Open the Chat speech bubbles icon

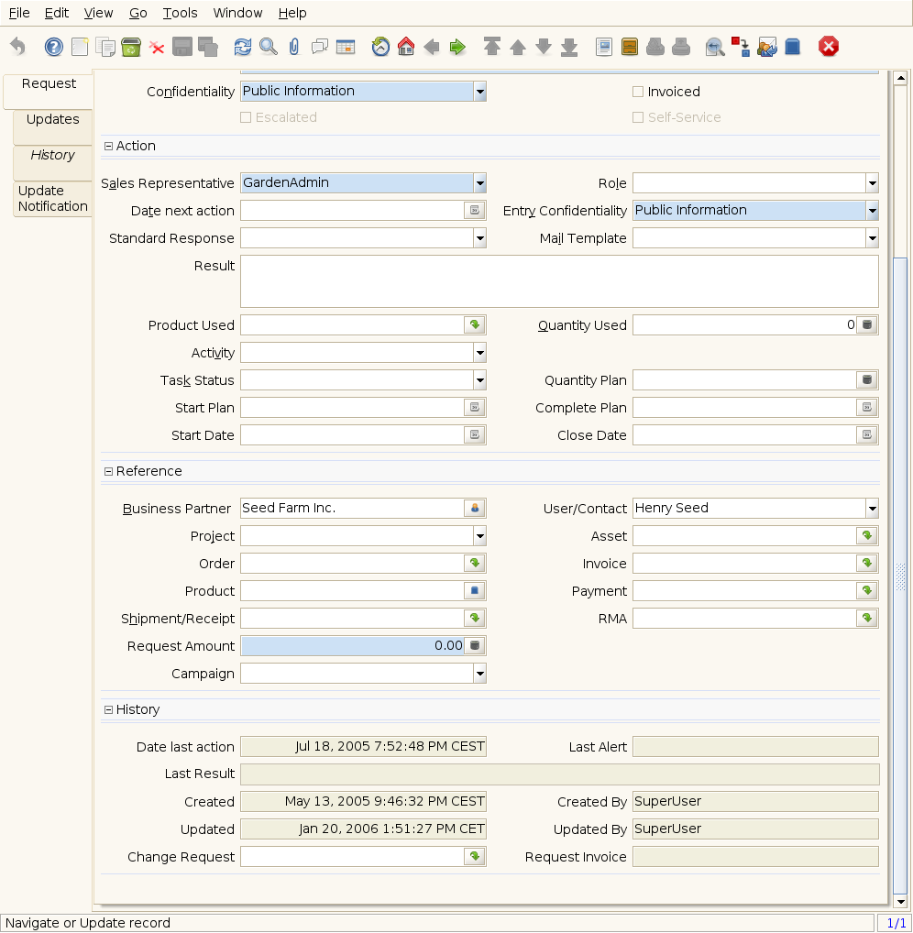click(x=320, y=47)
